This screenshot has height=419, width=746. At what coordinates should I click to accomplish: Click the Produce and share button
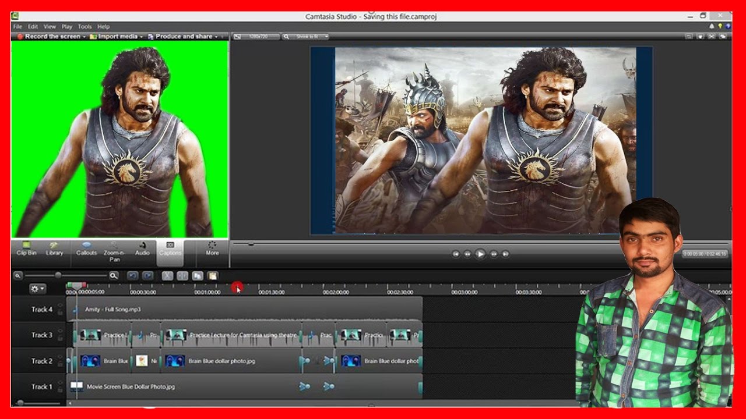tap(180, 37)
